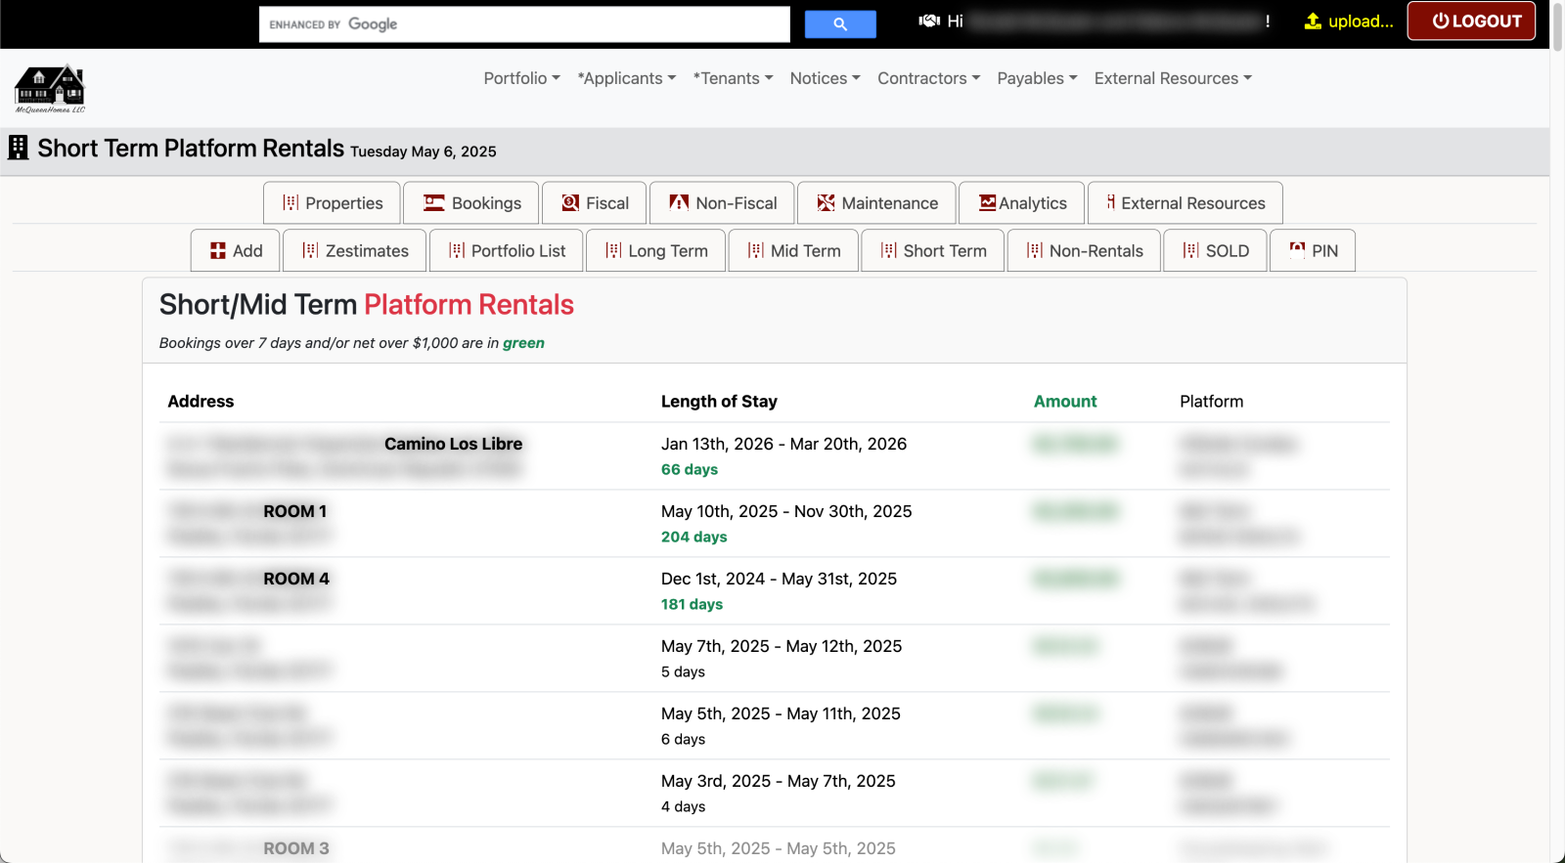Click the upload icon in top bar
The width and height of the screenshot is (1565, 863).
pyautogui.click(x=1313, y=22)
